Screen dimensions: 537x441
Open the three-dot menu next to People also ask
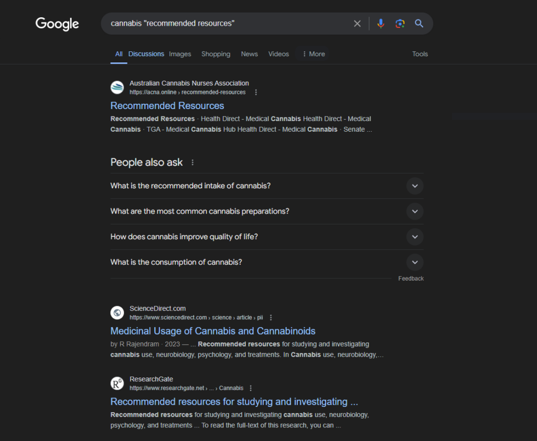click(192, 162)
